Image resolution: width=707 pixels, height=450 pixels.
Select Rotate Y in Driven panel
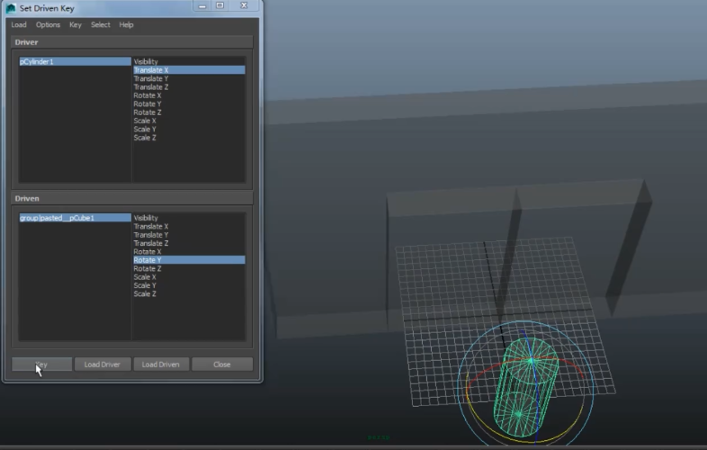189,260
